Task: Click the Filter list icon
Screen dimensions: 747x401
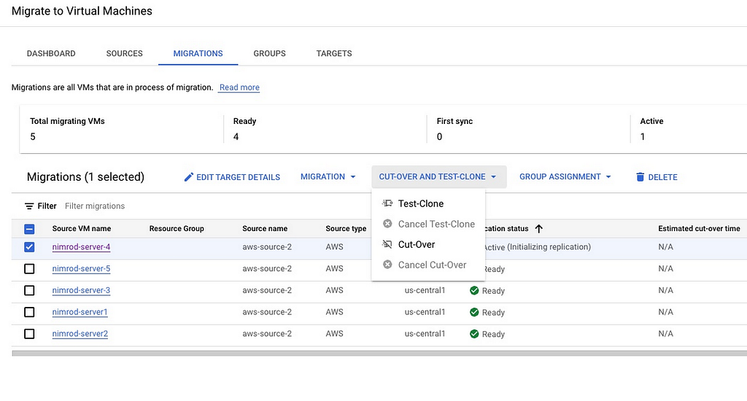Action: 29,206
